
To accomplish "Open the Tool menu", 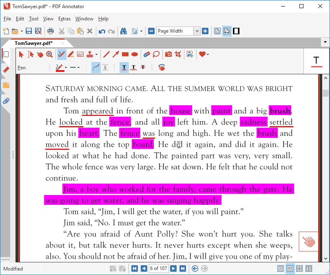I will (33, 19).
